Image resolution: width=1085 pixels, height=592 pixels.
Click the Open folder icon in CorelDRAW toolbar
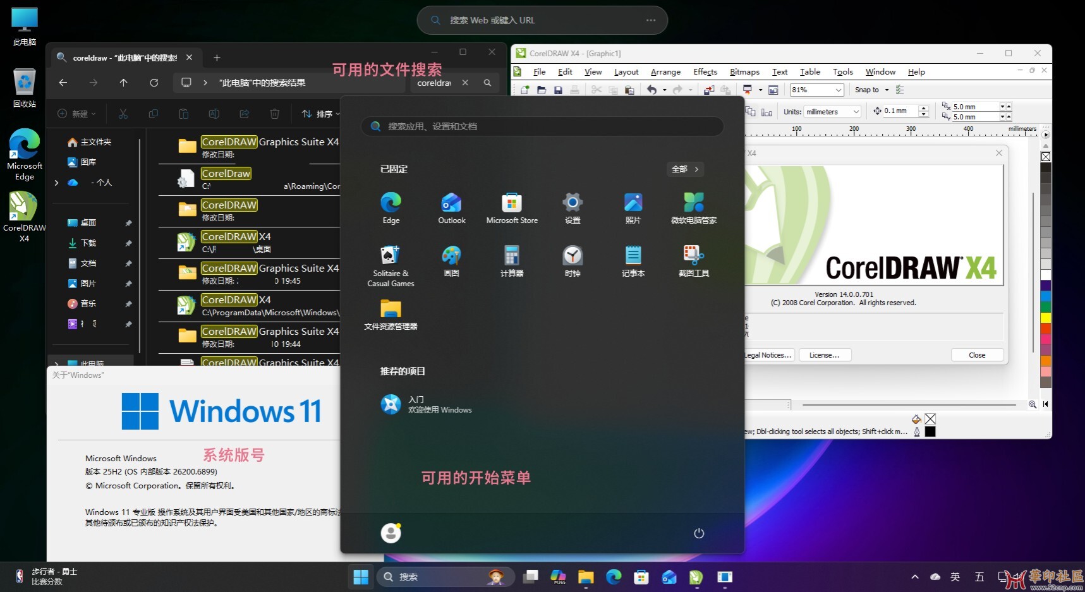click(x=542, y=90)
